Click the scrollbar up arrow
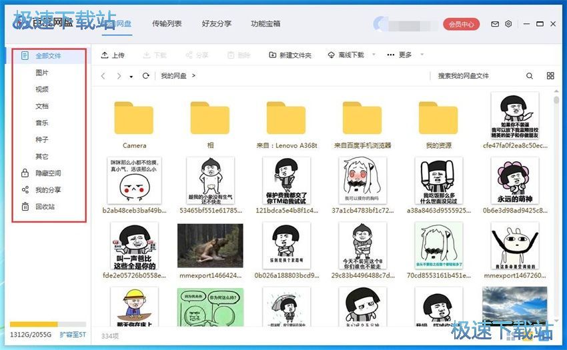567x350 pixels. pos(556,91)
